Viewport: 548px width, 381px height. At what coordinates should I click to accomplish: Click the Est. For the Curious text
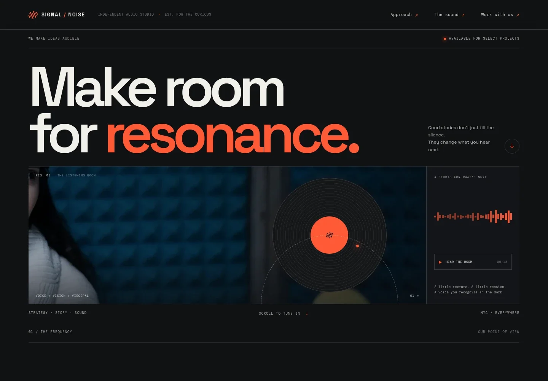pyautogui.click(x=188, y=14)
